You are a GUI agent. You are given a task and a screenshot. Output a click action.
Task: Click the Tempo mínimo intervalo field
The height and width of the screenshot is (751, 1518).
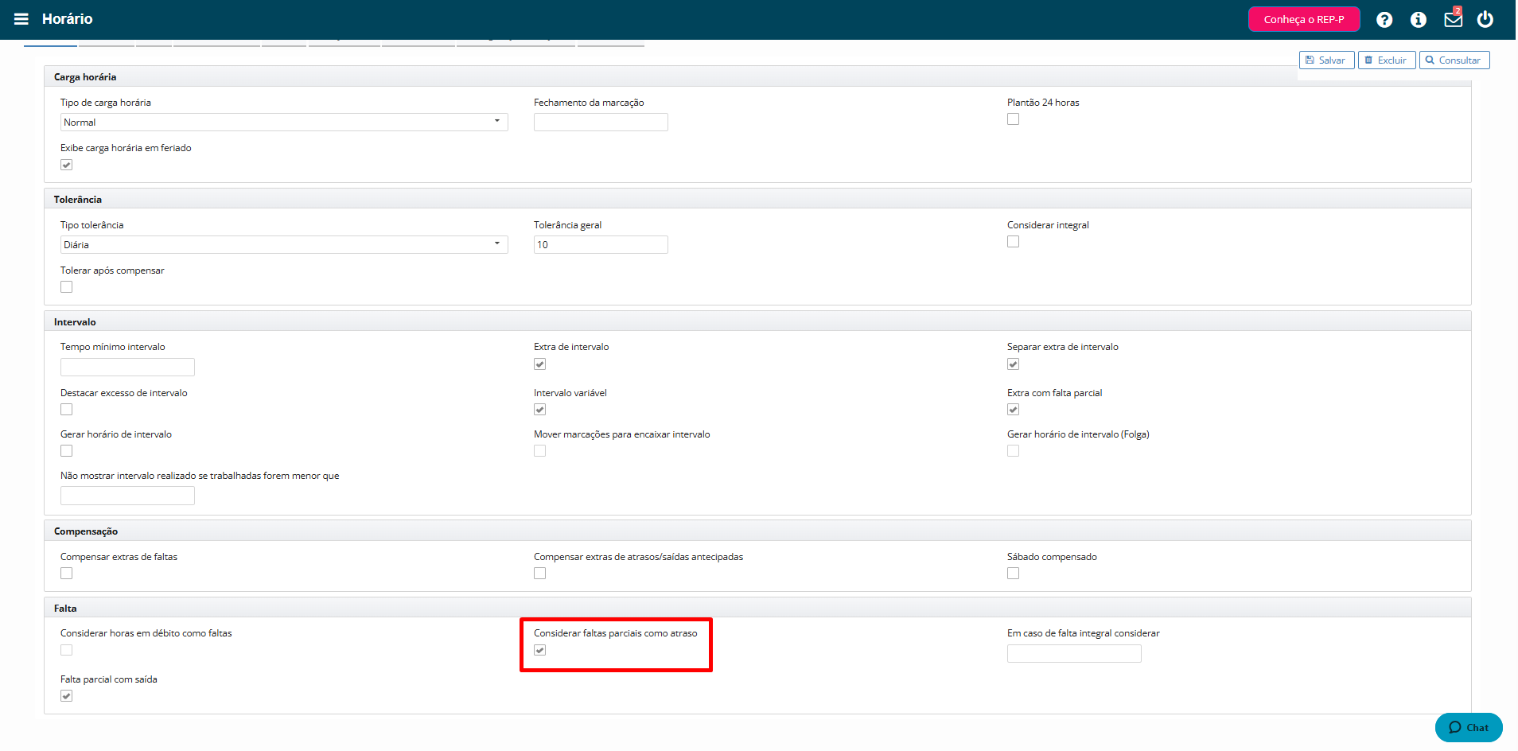(127, 367)
